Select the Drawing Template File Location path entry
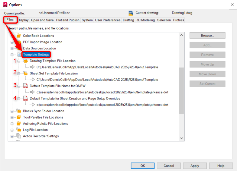The width and height of the screenshot is (237, 171). 97,67
